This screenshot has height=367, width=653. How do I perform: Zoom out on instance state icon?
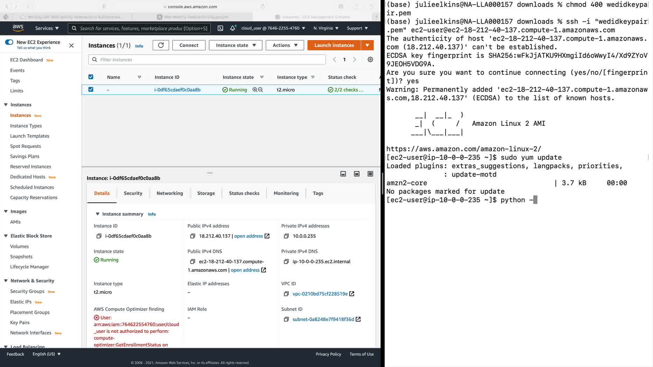[x=260, y=89]
